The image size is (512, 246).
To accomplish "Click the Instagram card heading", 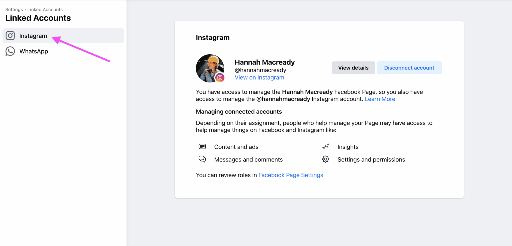I will click(213, 38).
